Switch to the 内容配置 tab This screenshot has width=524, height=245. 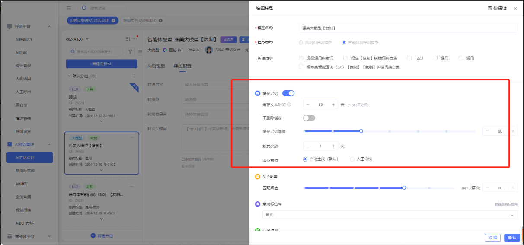click(x=156, y=66)
